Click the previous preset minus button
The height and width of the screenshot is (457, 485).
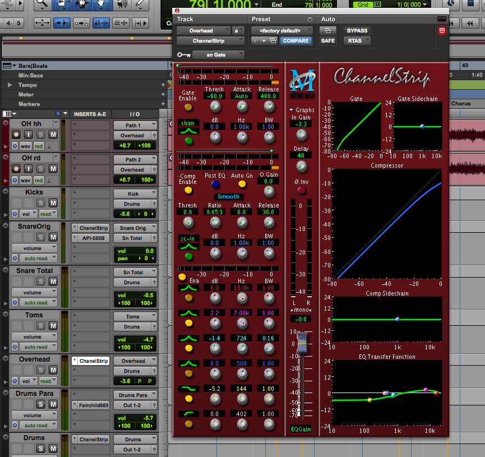pyautogui.click(x=255, y=41)
